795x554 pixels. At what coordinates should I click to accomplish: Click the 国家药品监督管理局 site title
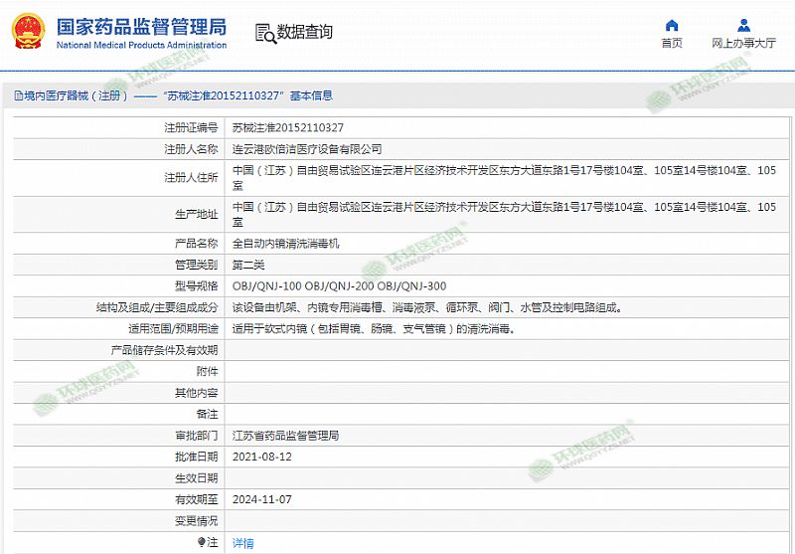pyautogui.click(x=141, y=27)
